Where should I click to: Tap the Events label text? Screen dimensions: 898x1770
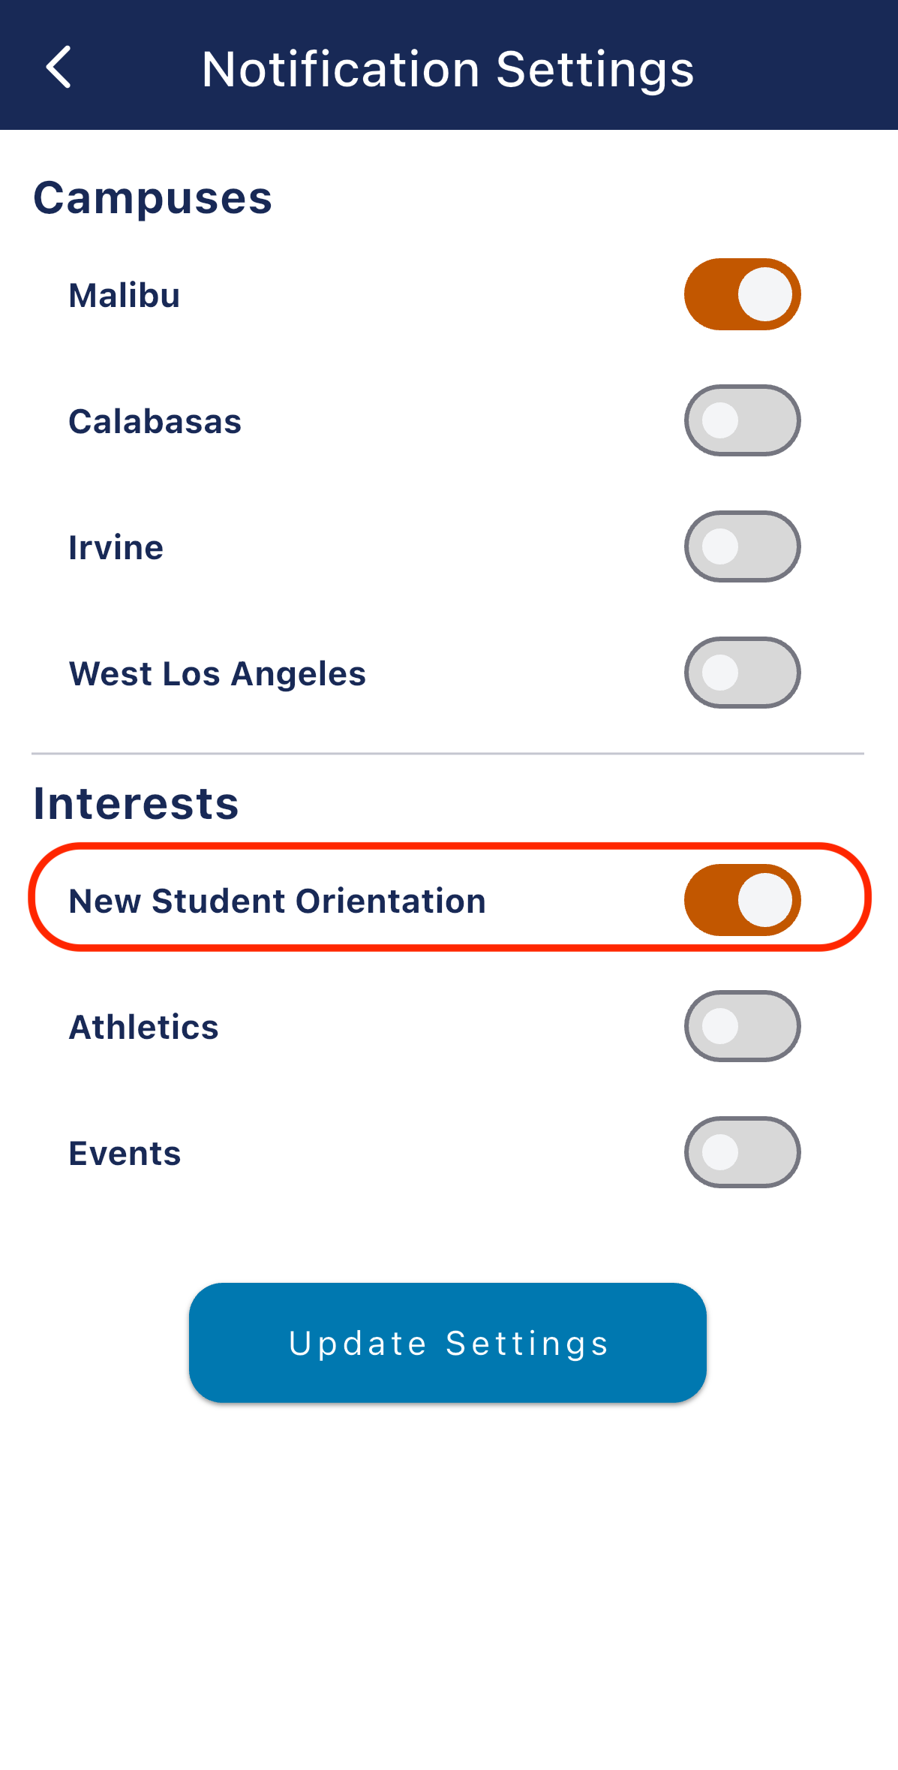(x=125, y=1153)
